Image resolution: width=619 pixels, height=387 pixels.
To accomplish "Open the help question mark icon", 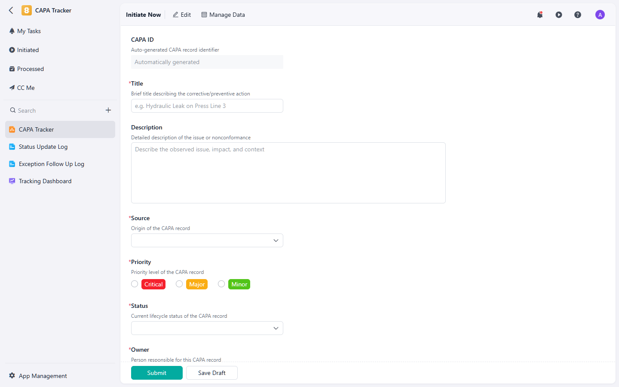I will pyautogui.click(x=578, y=15).
